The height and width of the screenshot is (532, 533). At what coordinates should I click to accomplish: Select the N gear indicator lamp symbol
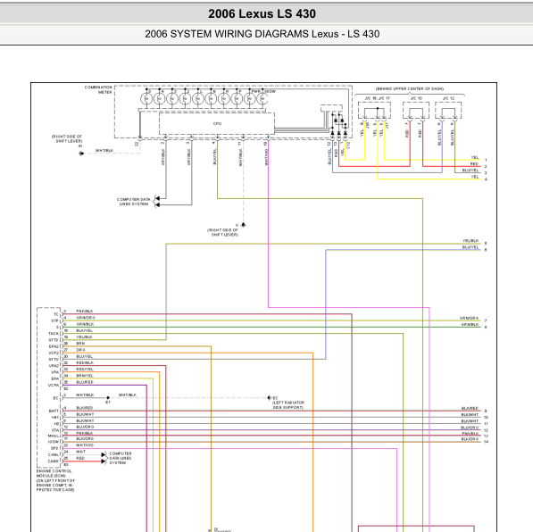[x=211, y=98]
